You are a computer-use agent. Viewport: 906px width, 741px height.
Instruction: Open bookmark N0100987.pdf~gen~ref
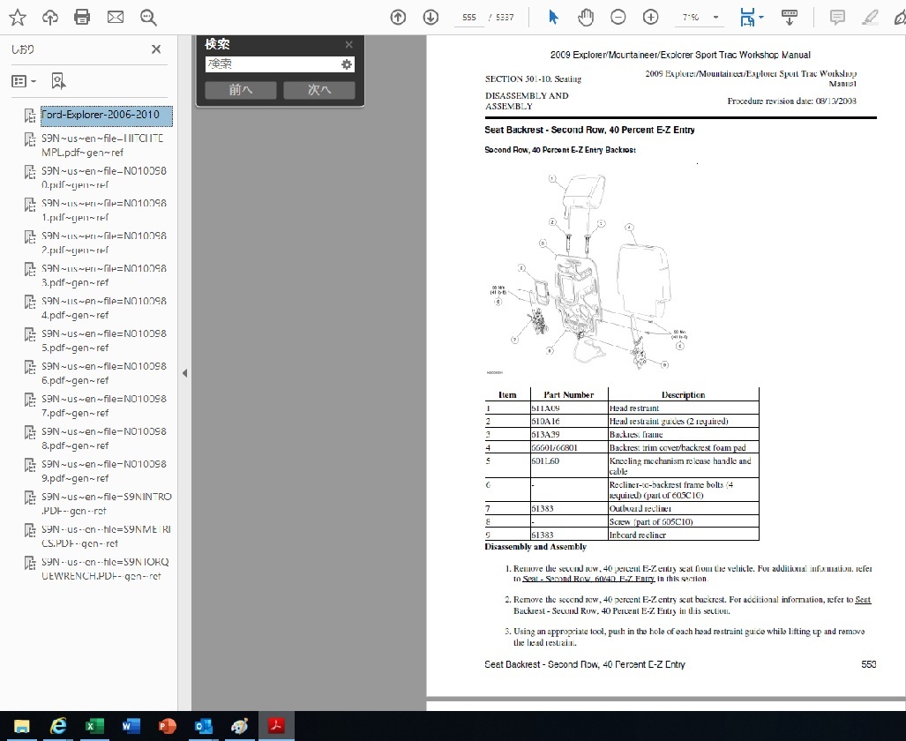(x=103, y=406)
